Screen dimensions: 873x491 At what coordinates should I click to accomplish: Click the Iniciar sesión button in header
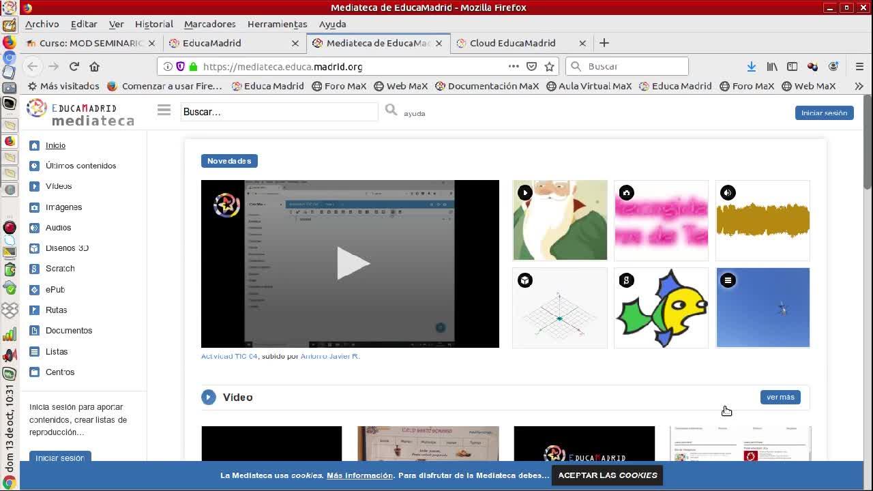[x=824, y=113]
